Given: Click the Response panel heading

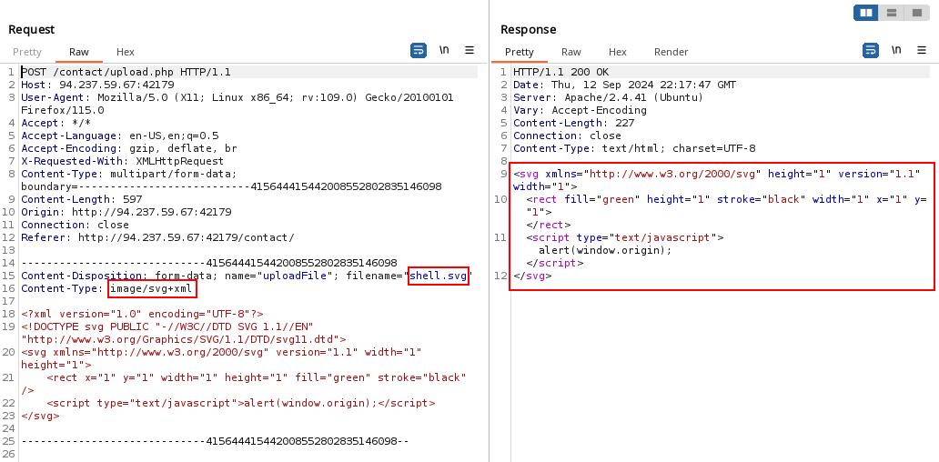Looking at the screenshot, I should pos(528,29).
